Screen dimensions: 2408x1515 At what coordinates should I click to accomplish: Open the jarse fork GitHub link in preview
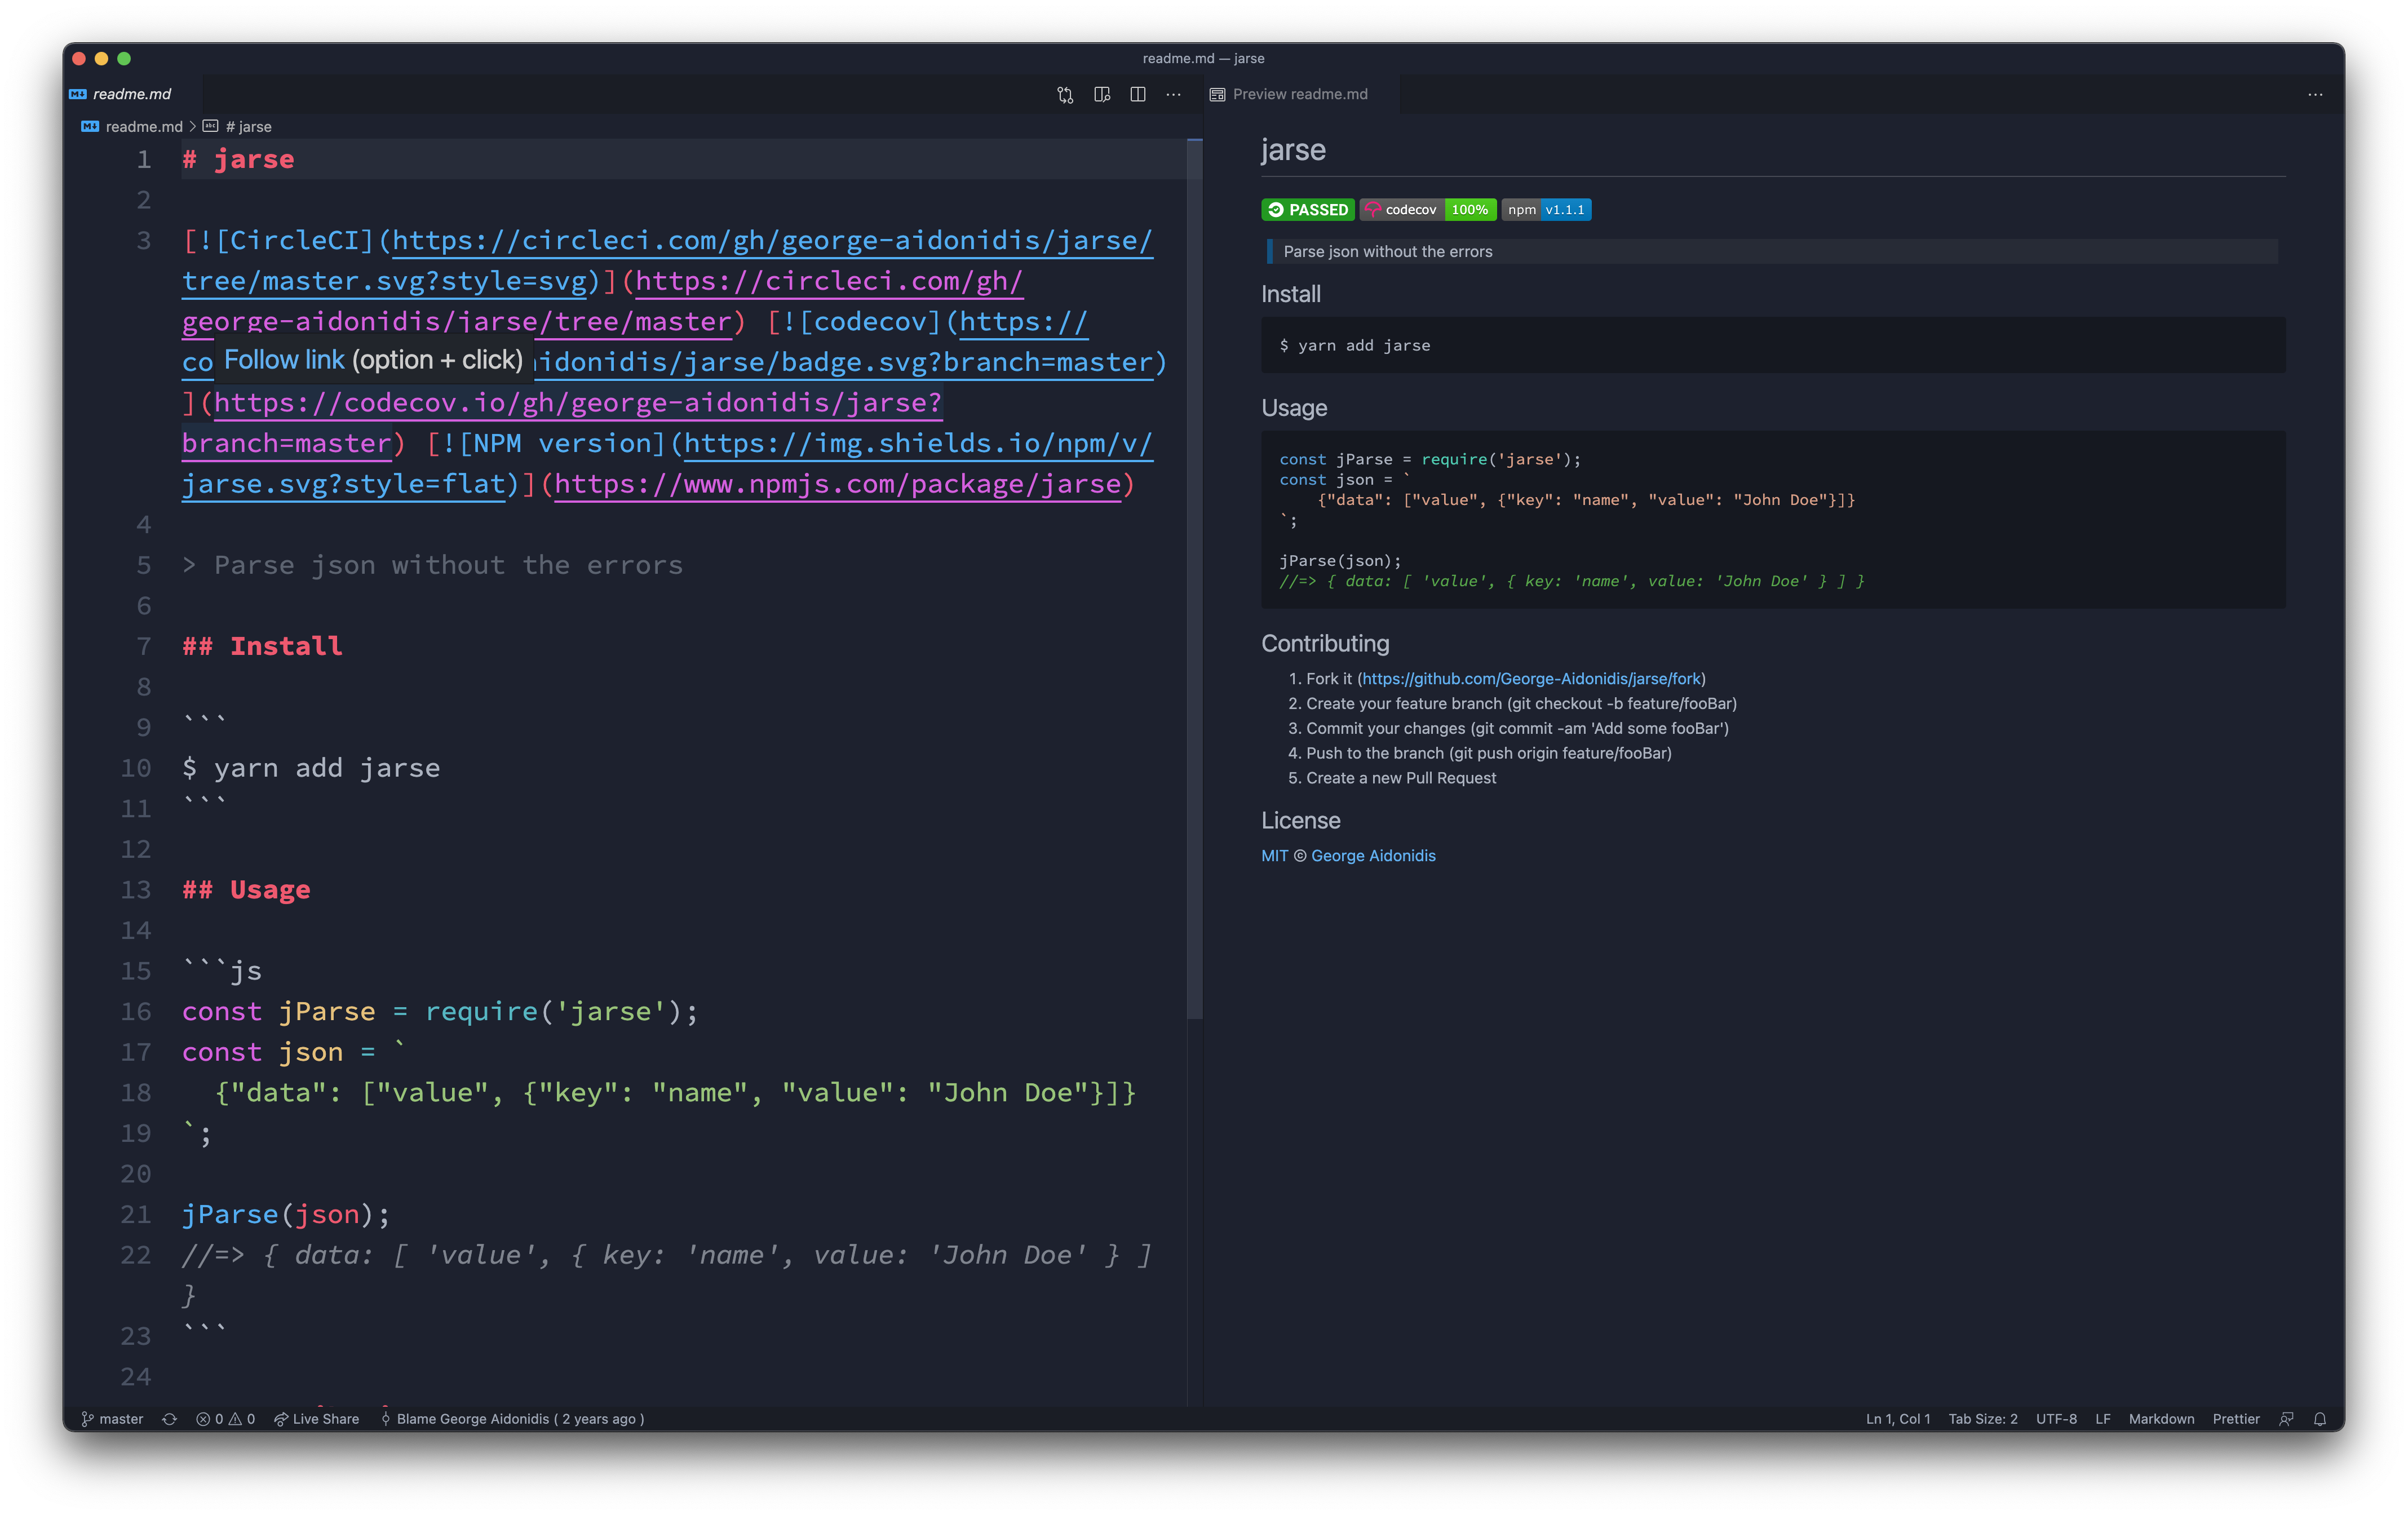pos(1531,678)
